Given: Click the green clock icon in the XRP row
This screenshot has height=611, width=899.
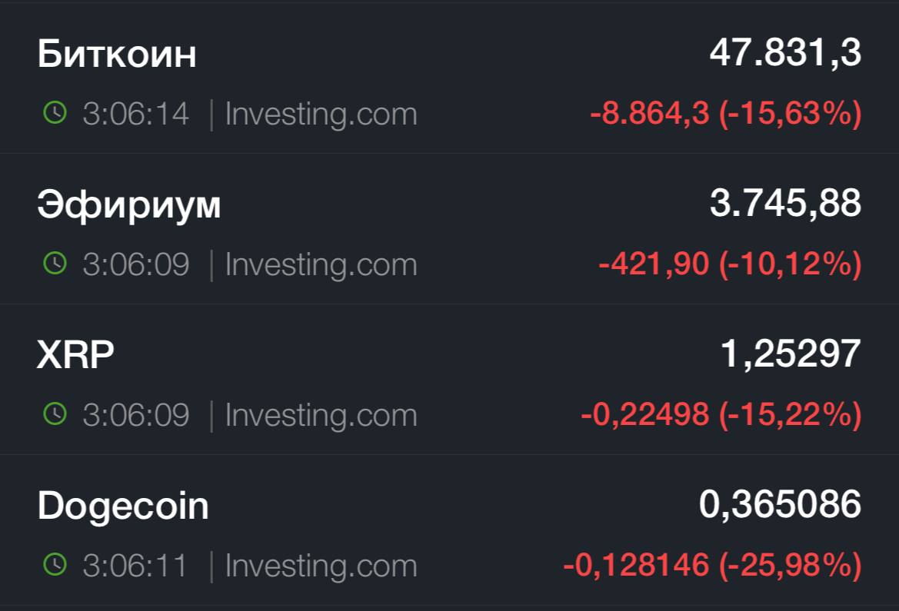Looking at the screenshot, I should [x=55, y=413].
